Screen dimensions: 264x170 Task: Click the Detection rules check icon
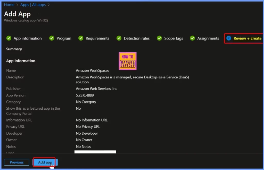(x=119, y=38)
